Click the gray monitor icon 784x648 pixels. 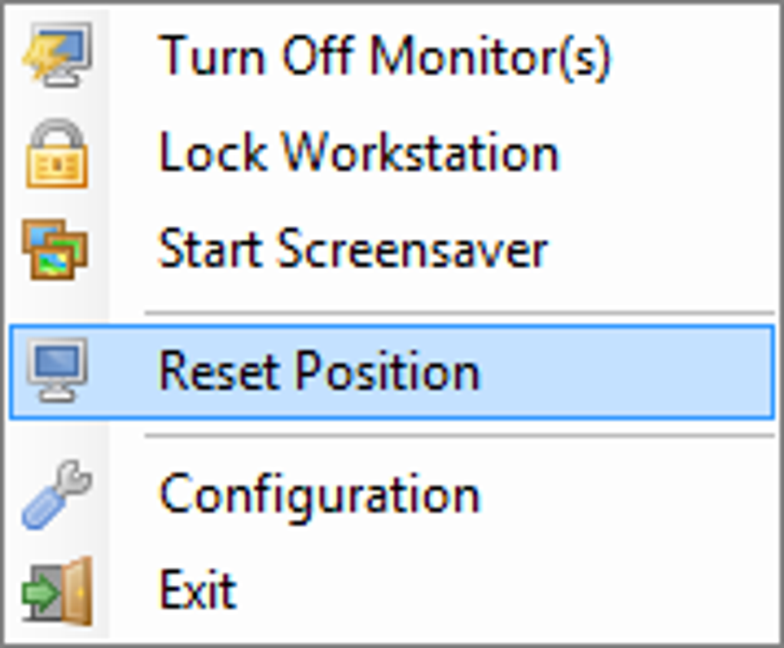pos(57,370)
